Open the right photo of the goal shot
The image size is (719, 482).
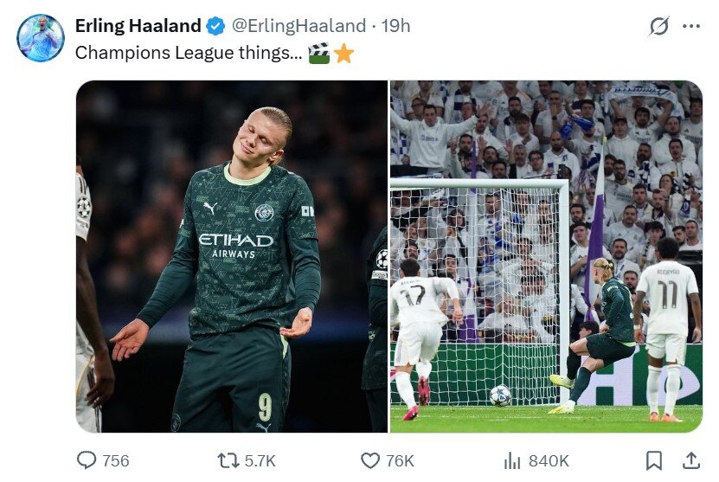coord(546,256)
